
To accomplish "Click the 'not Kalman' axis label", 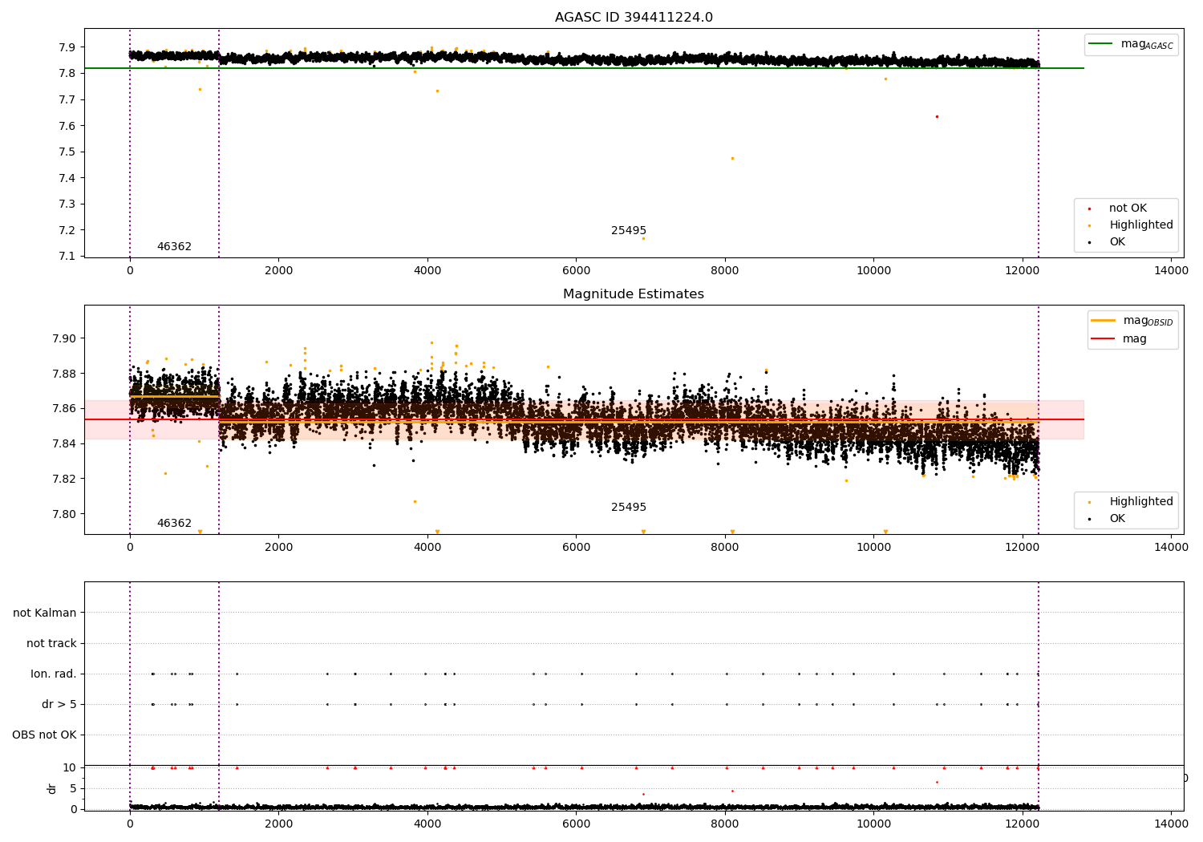I will [x=45, y=613].
